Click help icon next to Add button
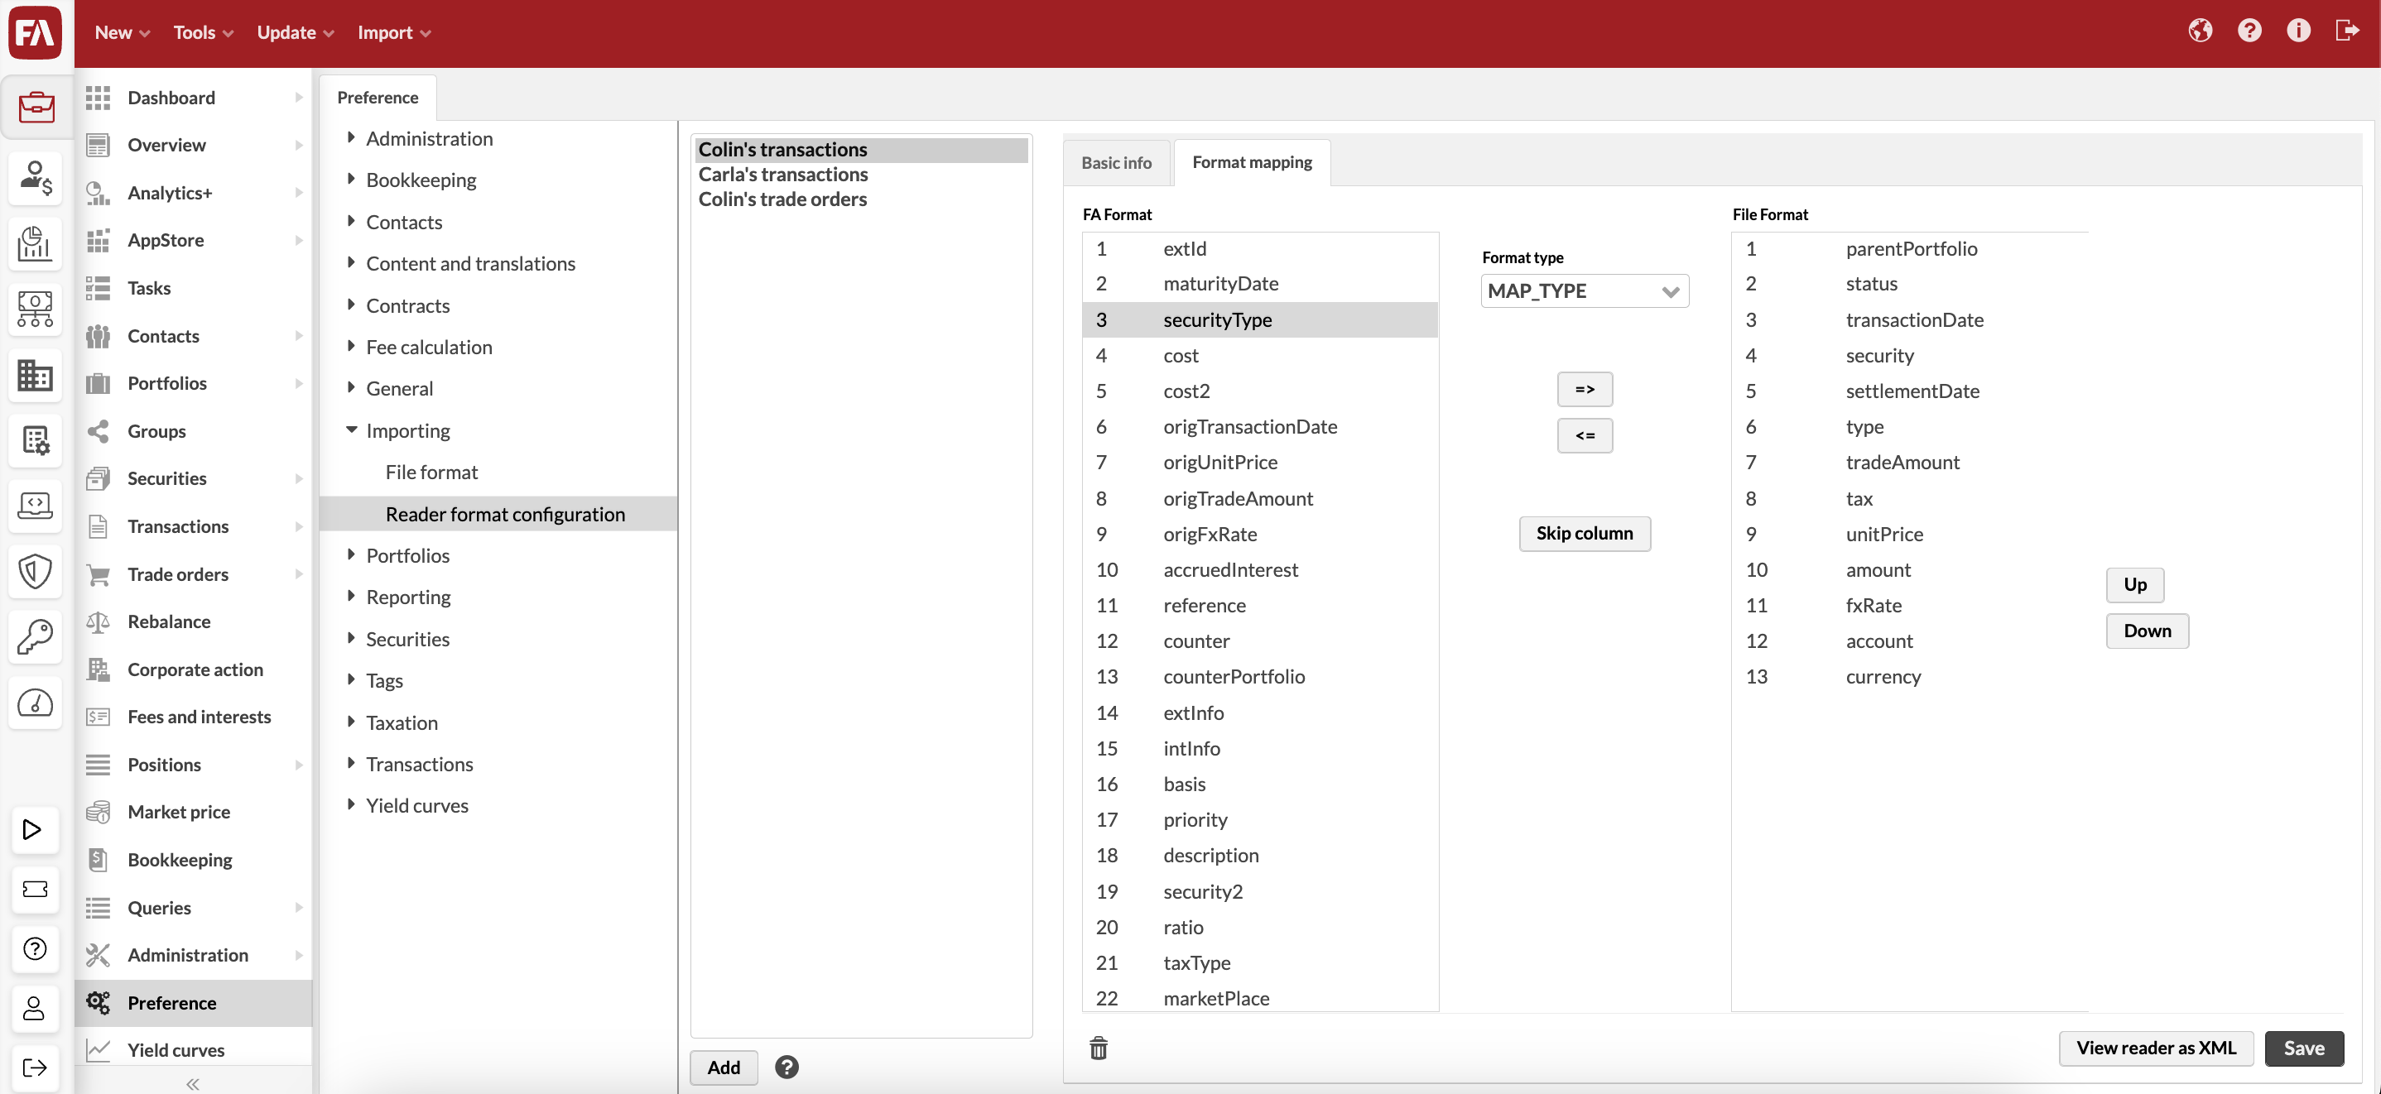 (786, 1068)
